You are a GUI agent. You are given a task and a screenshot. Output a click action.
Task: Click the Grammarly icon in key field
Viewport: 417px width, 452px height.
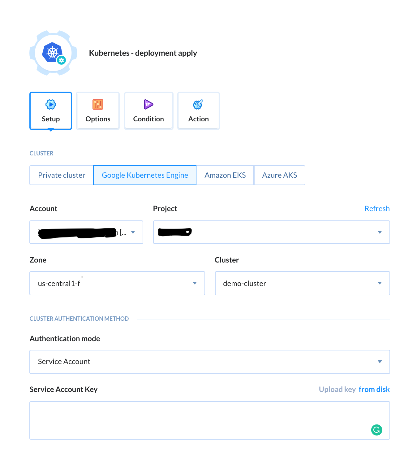tap(376, 430)
